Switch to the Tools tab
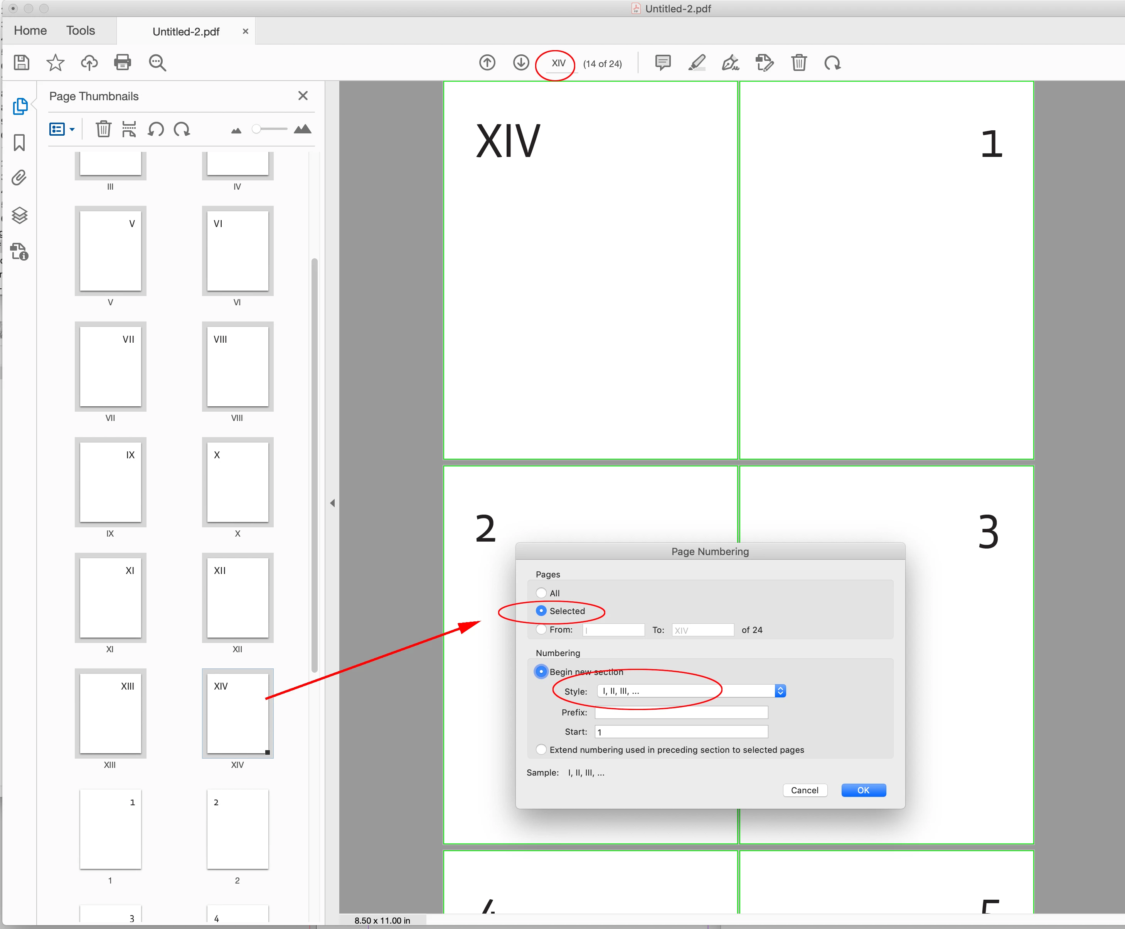 (x=80, y=30)
